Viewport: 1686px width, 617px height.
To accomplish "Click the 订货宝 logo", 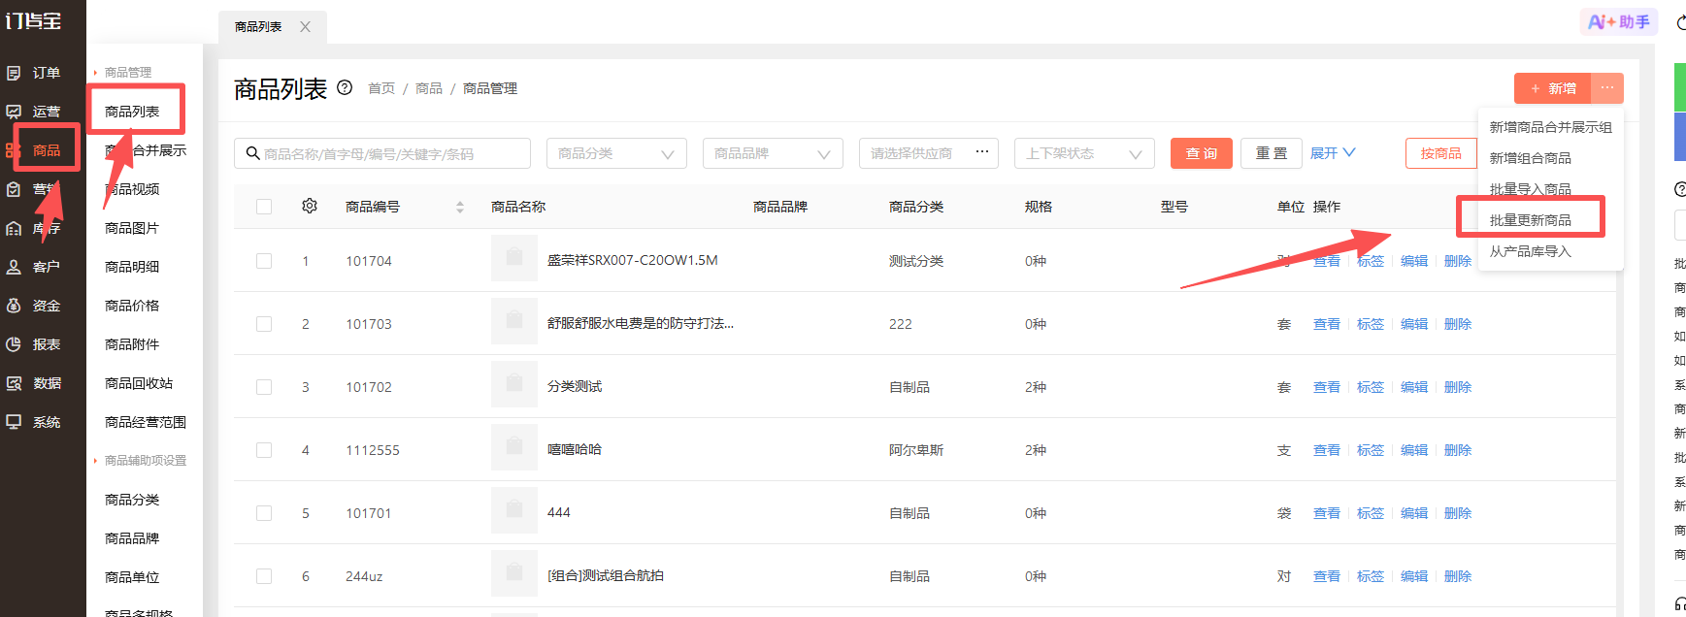I will click(34, 20).
